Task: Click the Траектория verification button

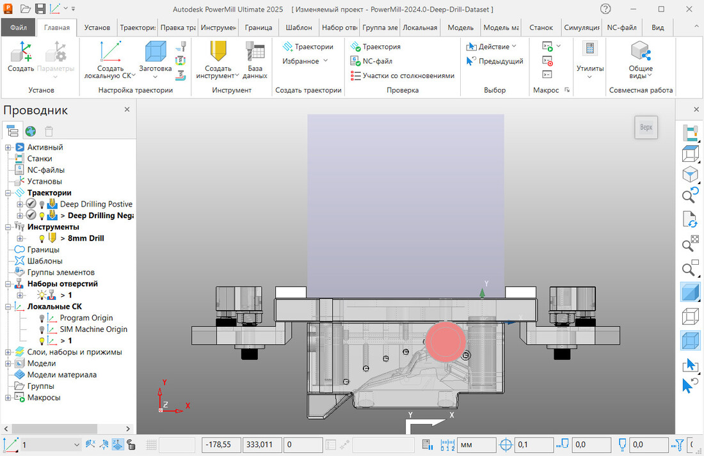Action: (375, 47)
